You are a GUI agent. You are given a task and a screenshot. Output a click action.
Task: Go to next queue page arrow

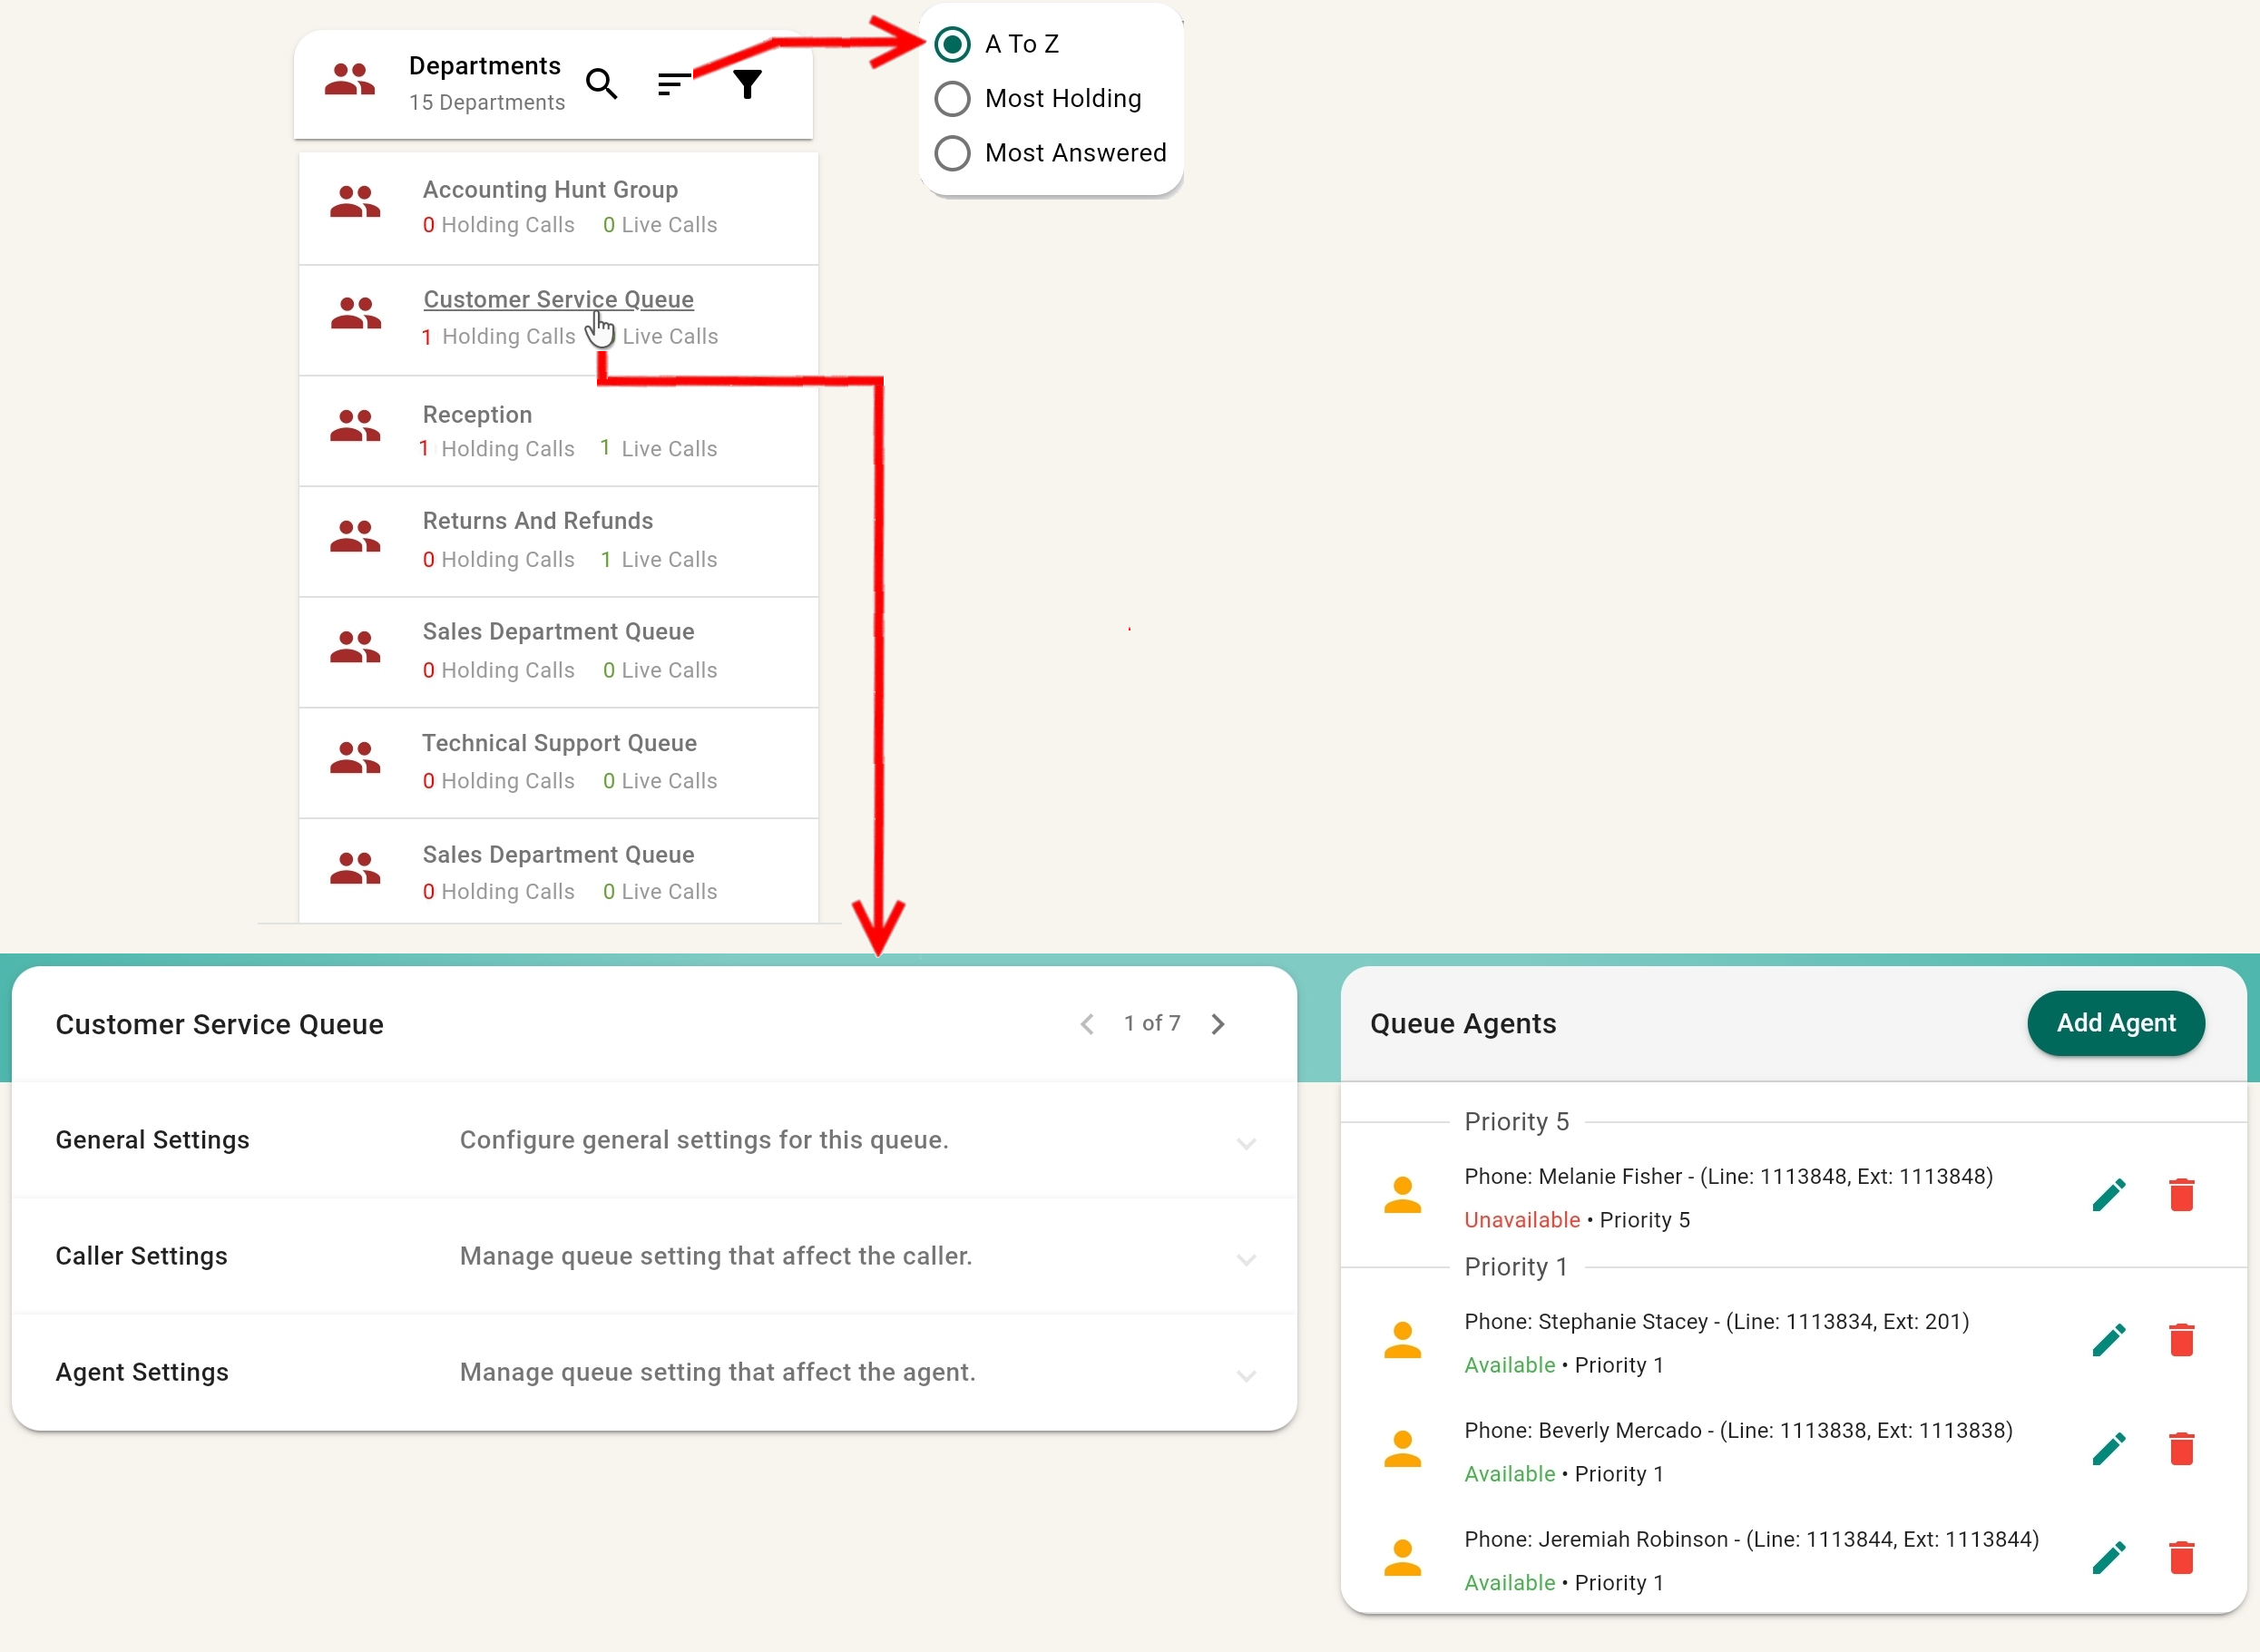pos(1218,1024)
